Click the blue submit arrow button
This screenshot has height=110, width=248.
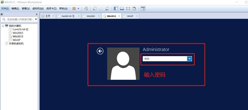(189, 59)
